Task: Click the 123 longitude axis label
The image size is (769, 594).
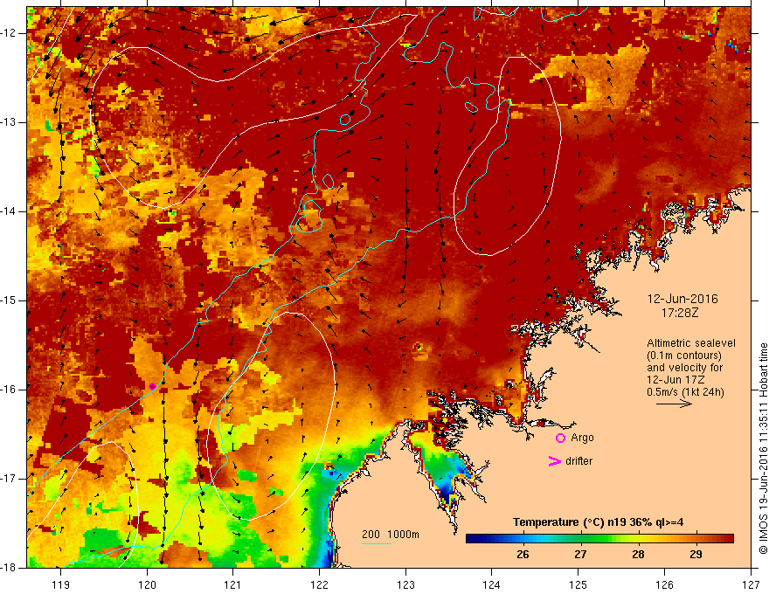Action: point(405,584)
